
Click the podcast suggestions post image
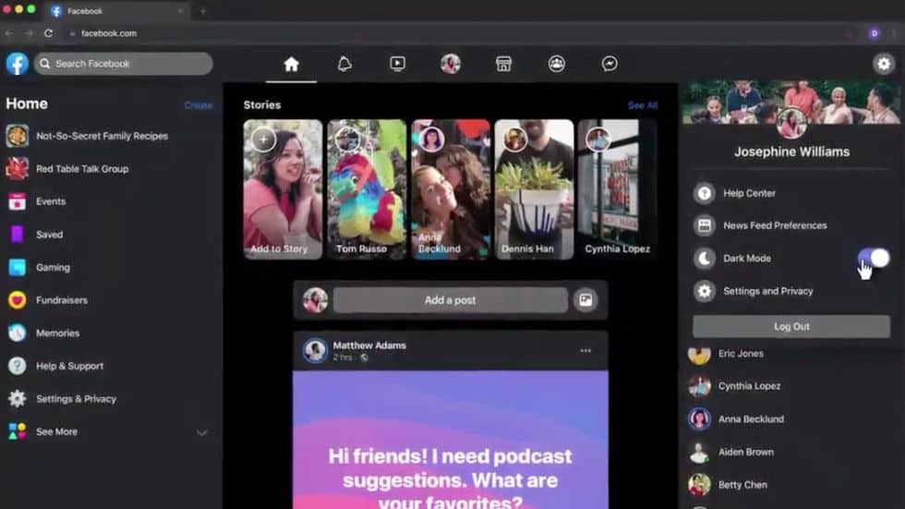coord(451,440)
